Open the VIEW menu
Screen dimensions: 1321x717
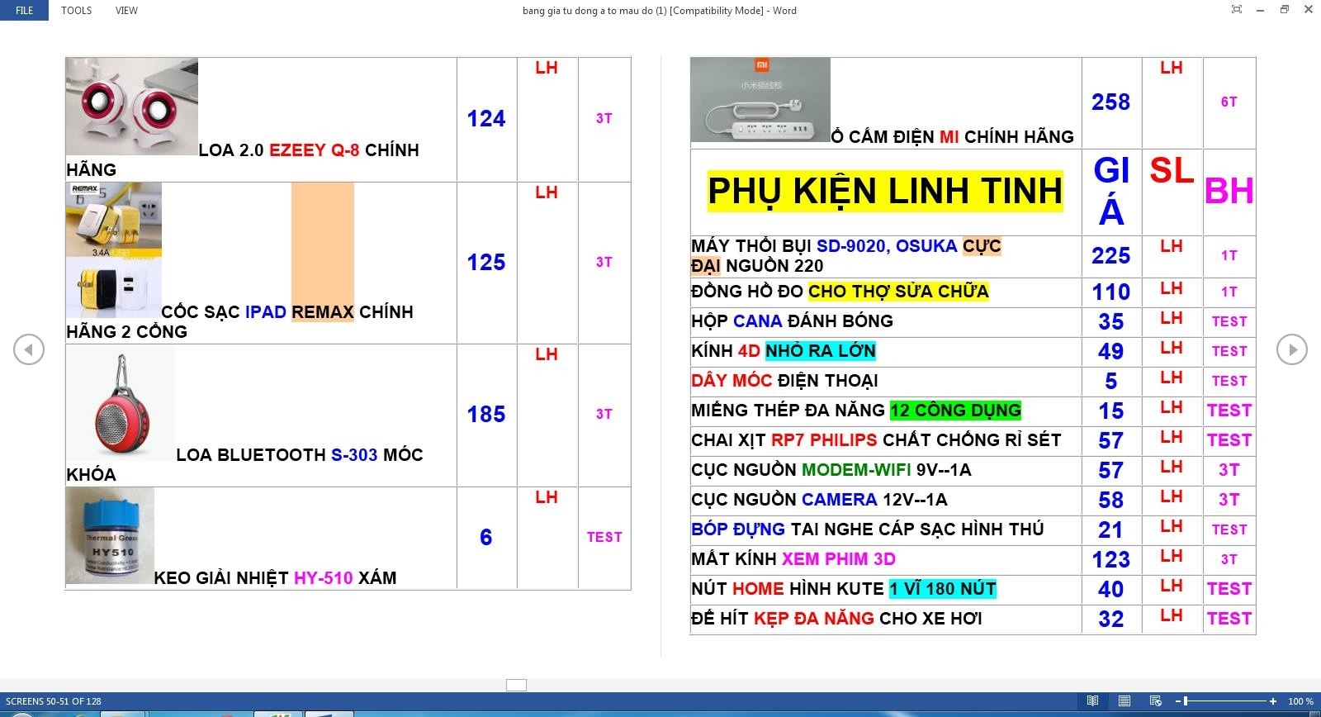[126, 11]
